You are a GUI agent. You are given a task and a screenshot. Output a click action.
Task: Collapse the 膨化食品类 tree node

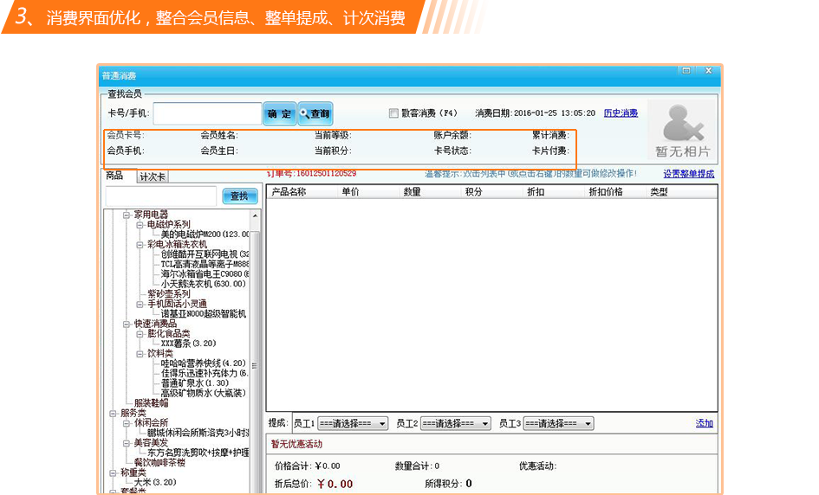tap(140, 334)
